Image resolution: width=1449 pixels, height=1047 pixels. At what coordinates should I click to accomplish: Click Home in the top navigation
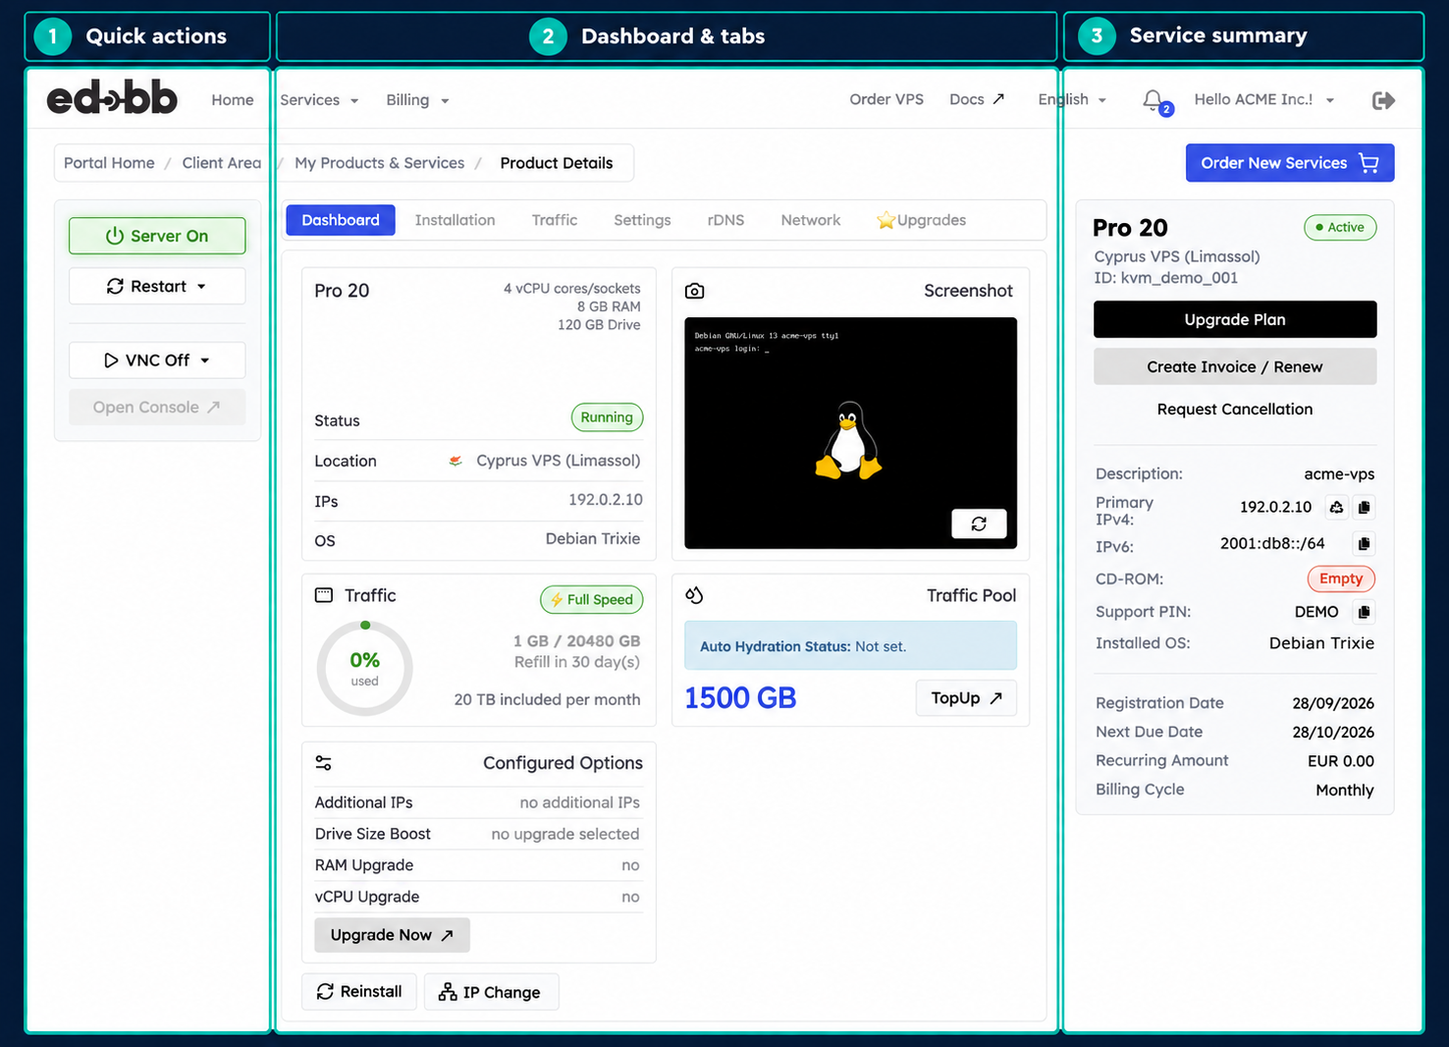(233, 100)
